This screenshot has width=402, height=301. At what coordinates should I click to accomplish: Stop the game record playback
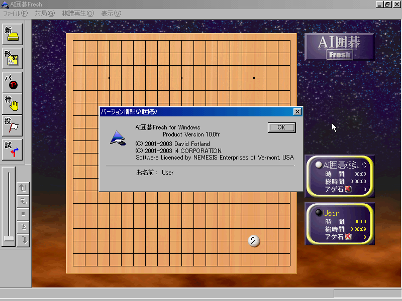(23, 214)
